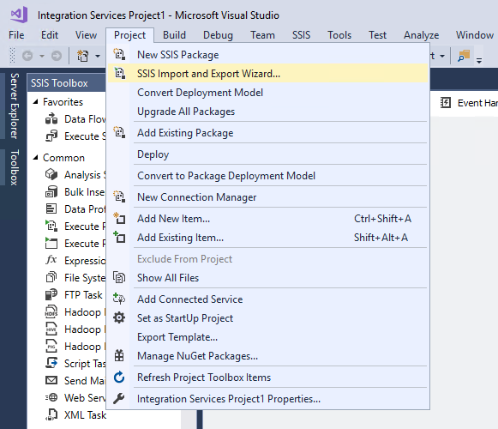Click the Data Flow Task toolbox icon
The height and width of the screenshot is (429, 498).
(51, 119)
